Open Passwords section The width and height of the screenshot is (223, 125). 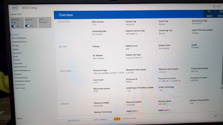click(18, 64)
